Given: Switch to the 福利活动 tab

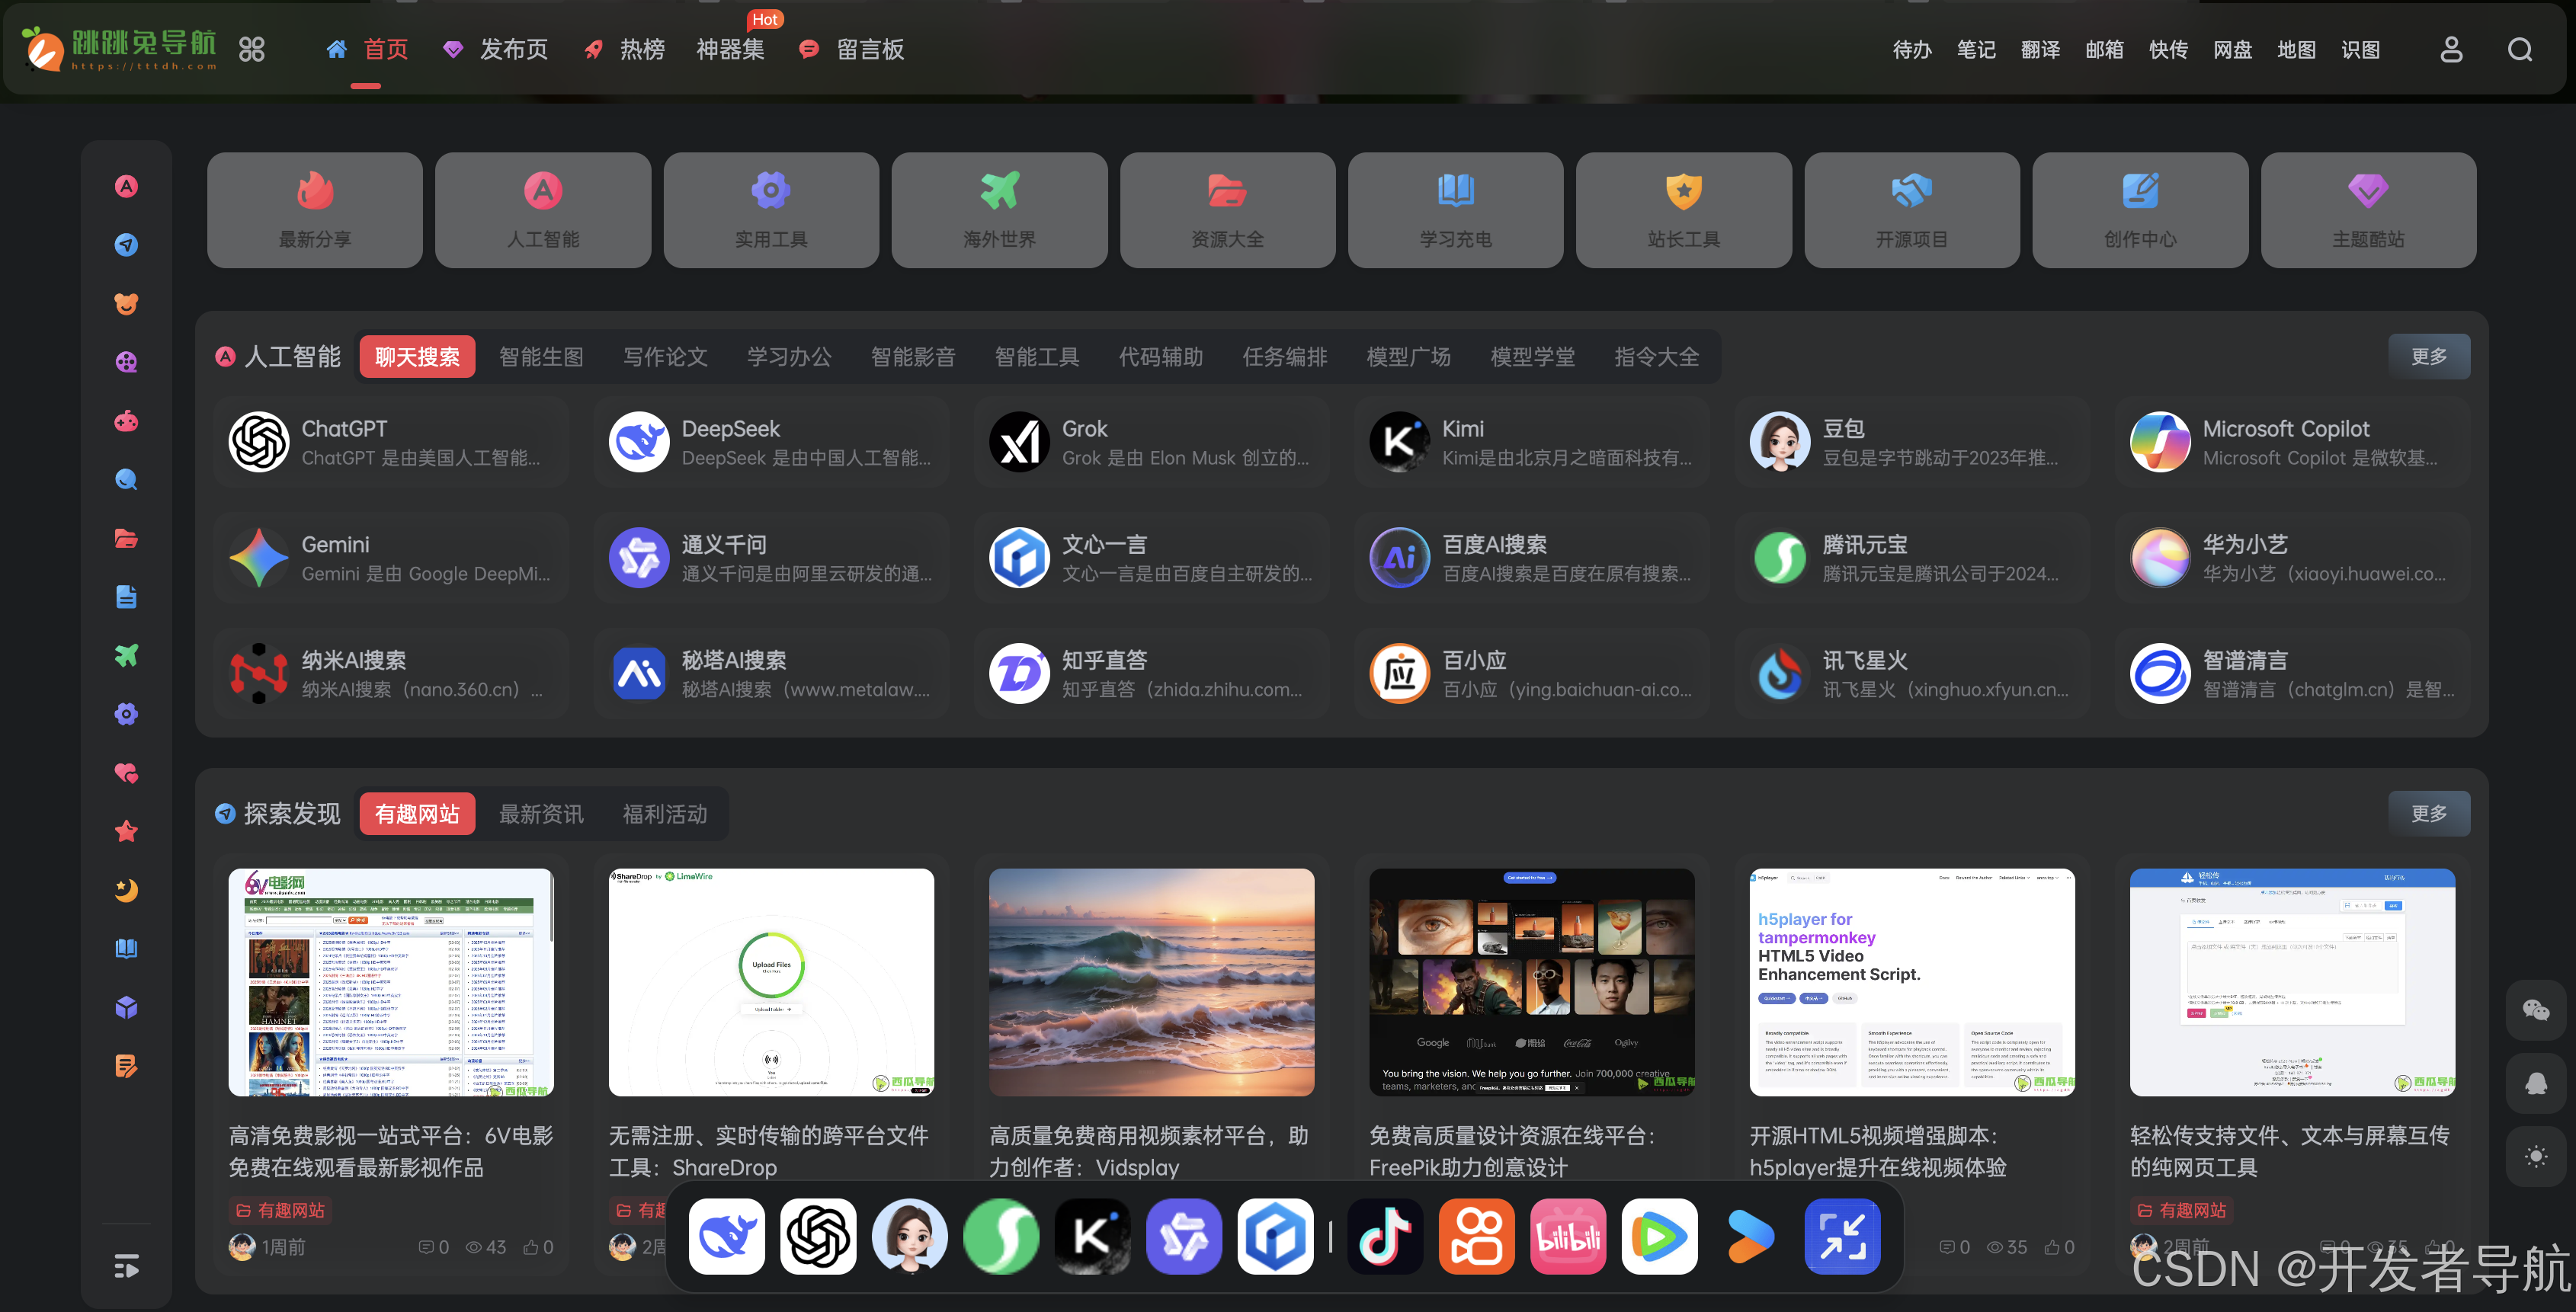Looking at the screenshot, I should click(x=665, y=814).
